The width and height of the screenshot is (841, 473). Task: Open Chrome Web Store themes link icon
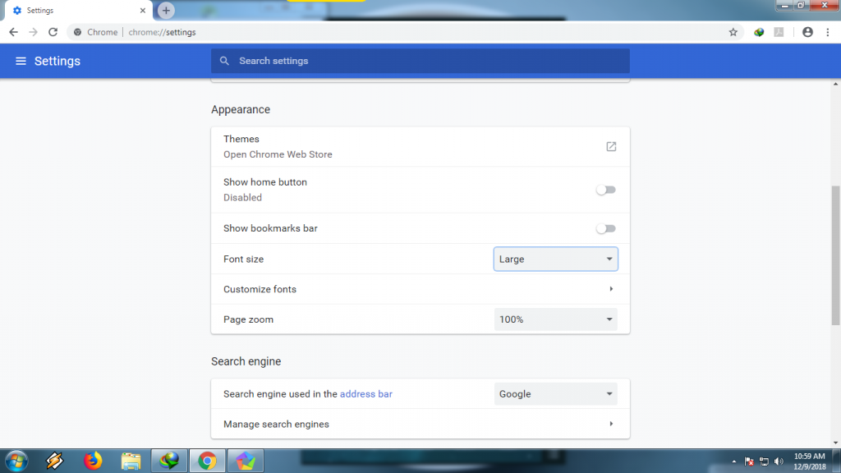pyautogui.click(x=611, y=146)
